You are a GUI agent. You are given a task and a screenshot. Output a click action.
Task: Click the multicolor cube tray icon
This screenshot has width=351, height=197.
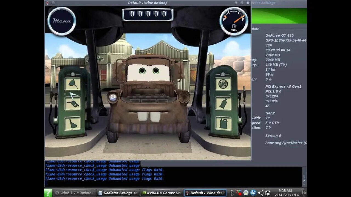click(x=239, y=193)
